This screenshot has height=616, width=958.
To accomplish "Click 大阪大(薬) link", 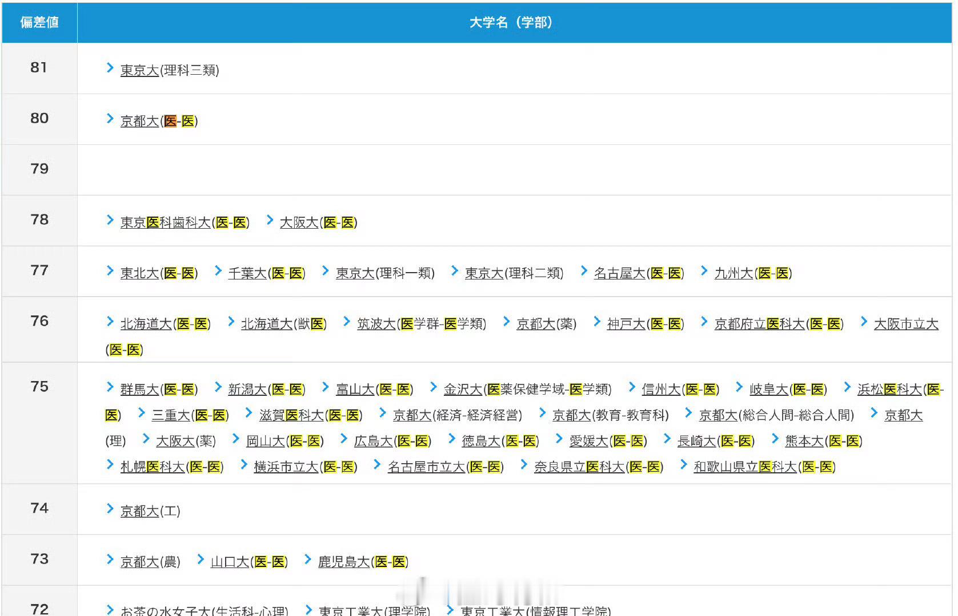I will click(186, 441).
